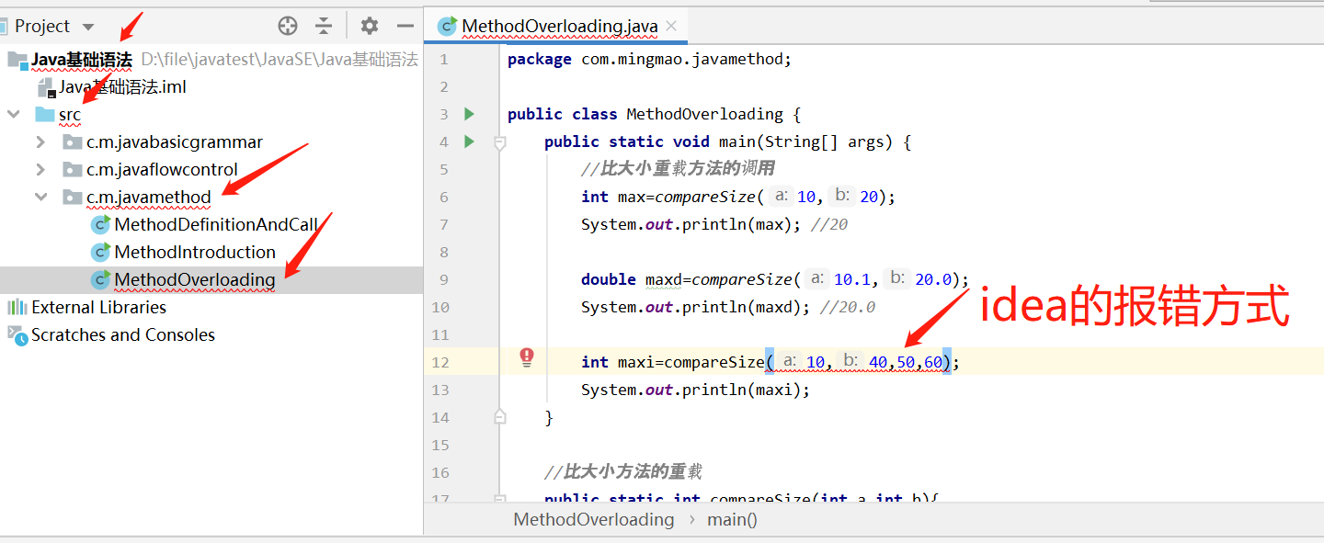Image resolution: width=1324 pixels, height=543 pixels.
Task: Collapse the c.m.javamethod package arrow
Action: pos(40,198)
